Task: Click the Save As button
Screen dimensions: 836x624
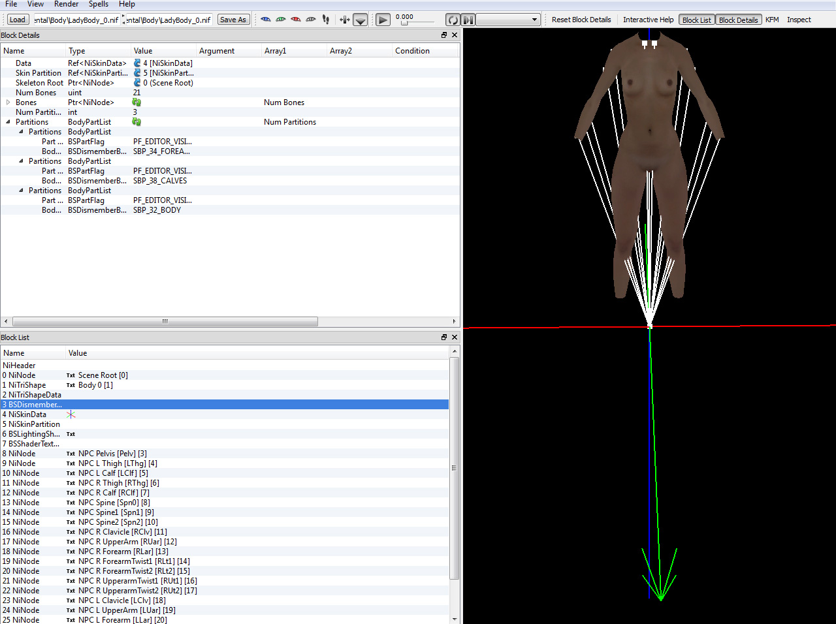Action: point(233,20)
